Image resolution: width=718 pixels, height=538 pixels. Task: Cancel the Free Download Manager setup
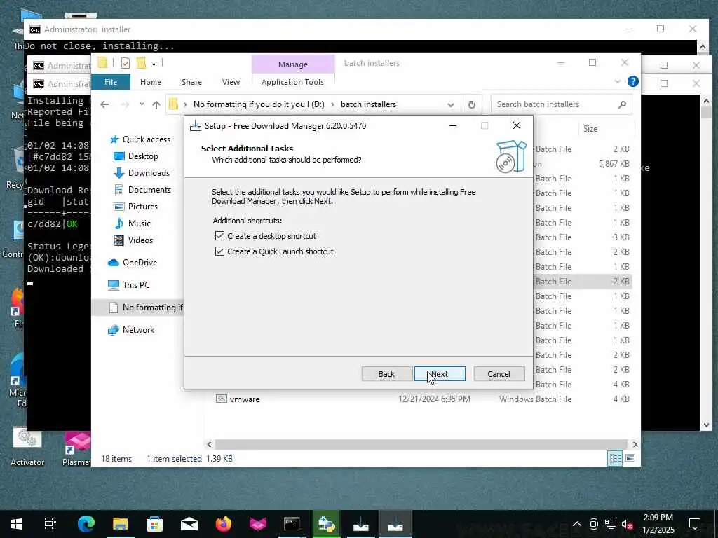point(499,374)
